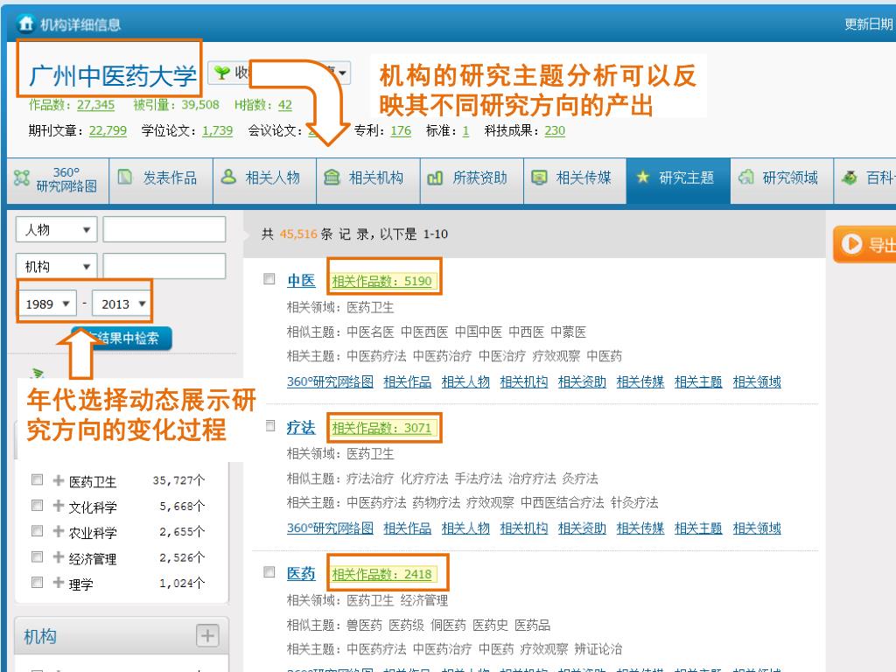
Task: Open 相关资助 link under 疗法 result
Action: point(582,528)
